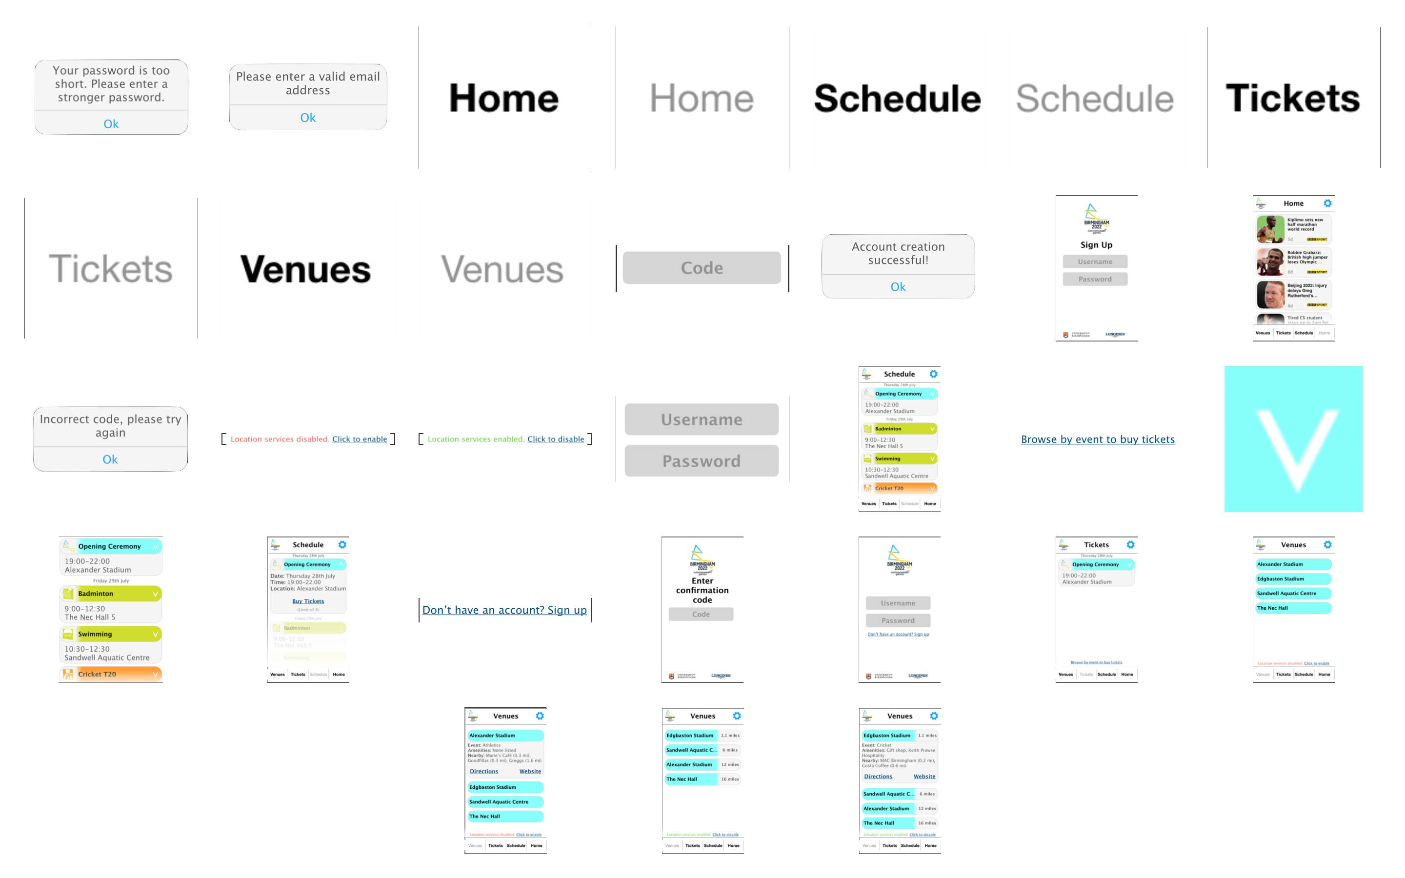Click Don't have an account? Sign up
1405x878 pixels.
[504, 610]
